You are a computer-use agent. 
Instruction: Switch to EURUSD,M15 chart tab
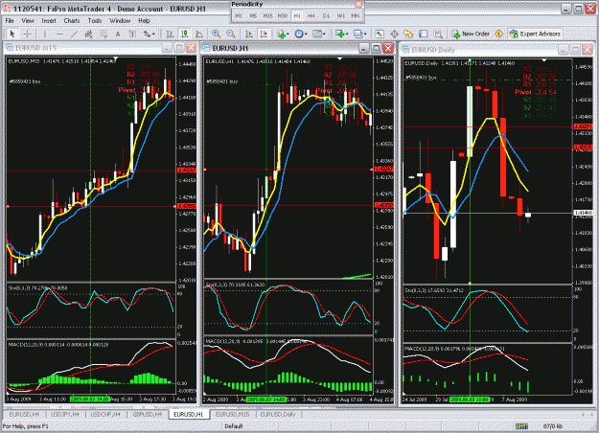point(232,414)
